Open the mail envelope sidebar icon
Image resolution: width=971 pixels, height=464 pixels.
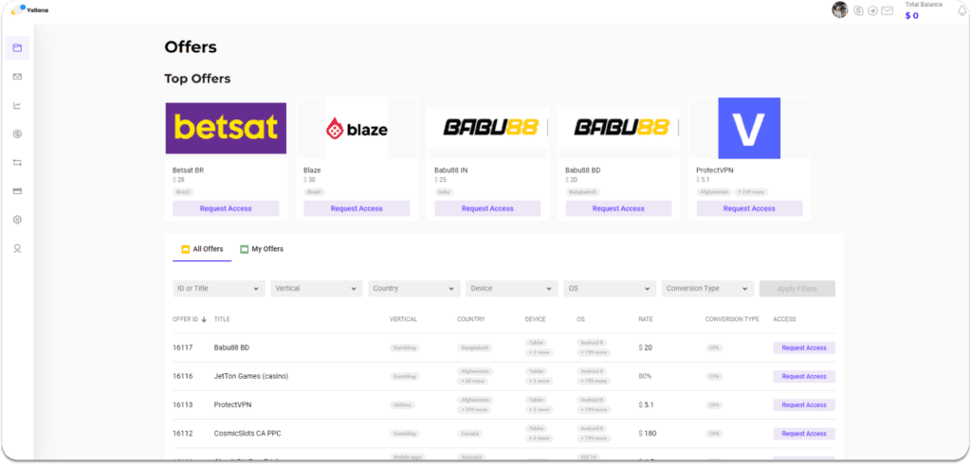tap(17, 77)
